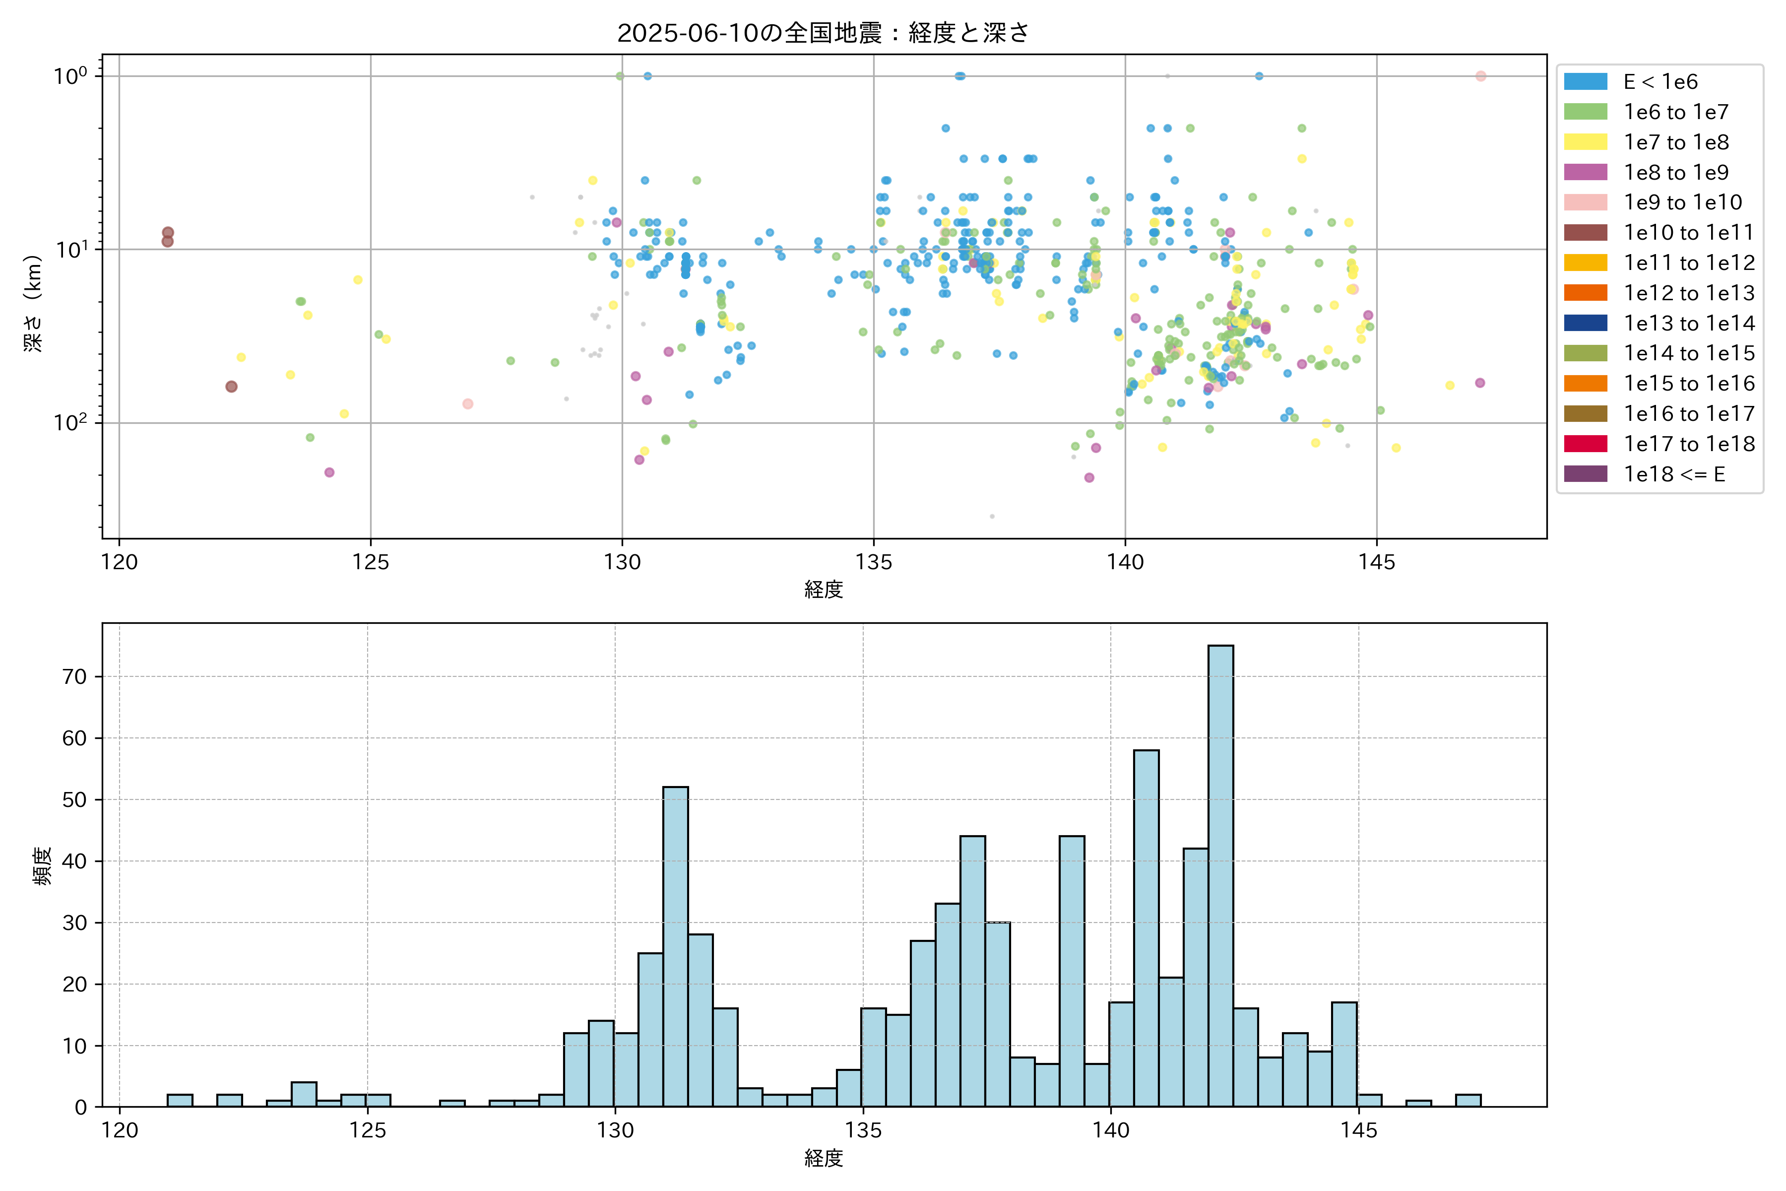1786x1191 pixels.
Task: Click the '経度' label under the scatter plot
Action: pyautogui.click(x=824, y=590)
